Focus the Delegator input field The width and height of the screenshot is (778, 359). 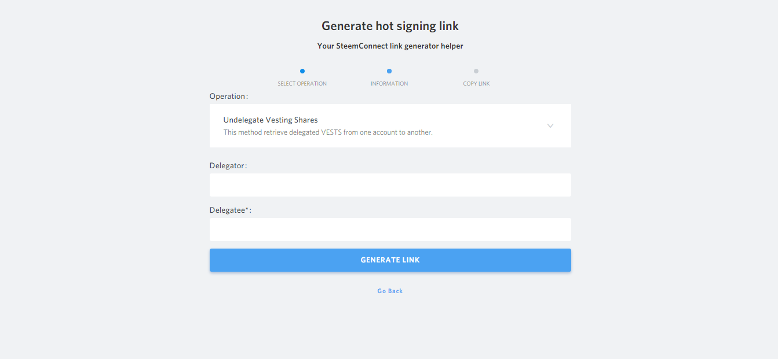point(390,185)
